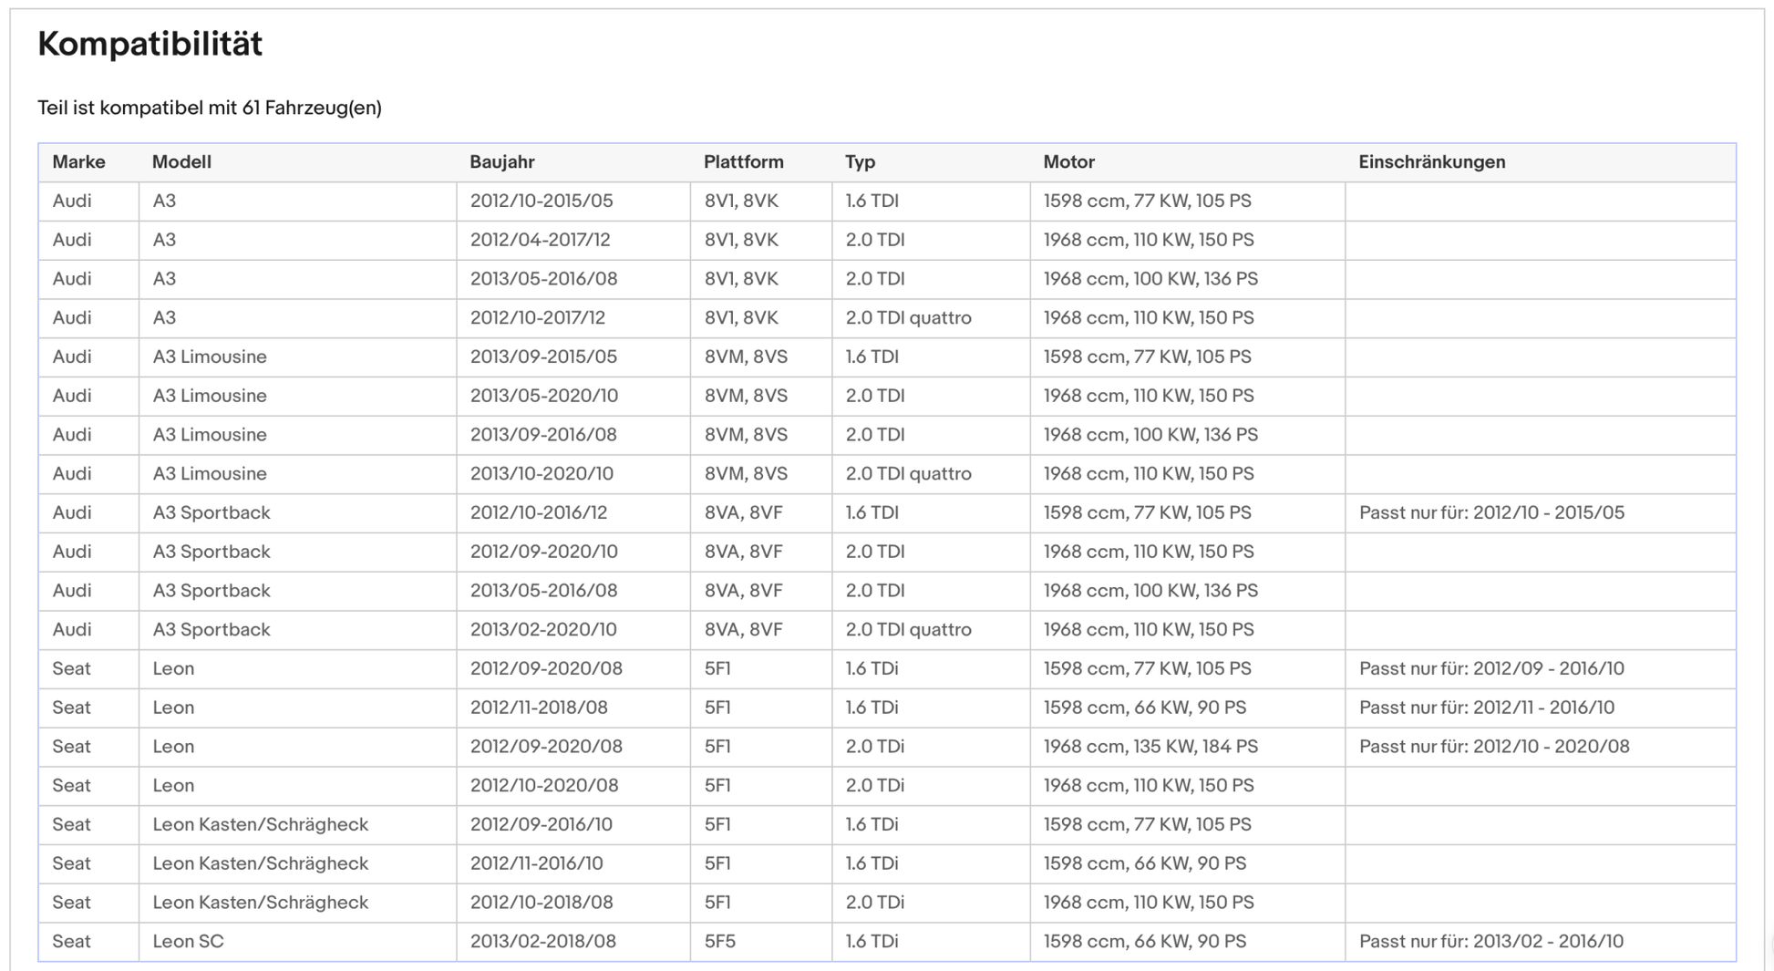
Task: Click restriction 'Passt nur für: 2013/02 - 2016/10'
Action: click(x=1490, y=941)
